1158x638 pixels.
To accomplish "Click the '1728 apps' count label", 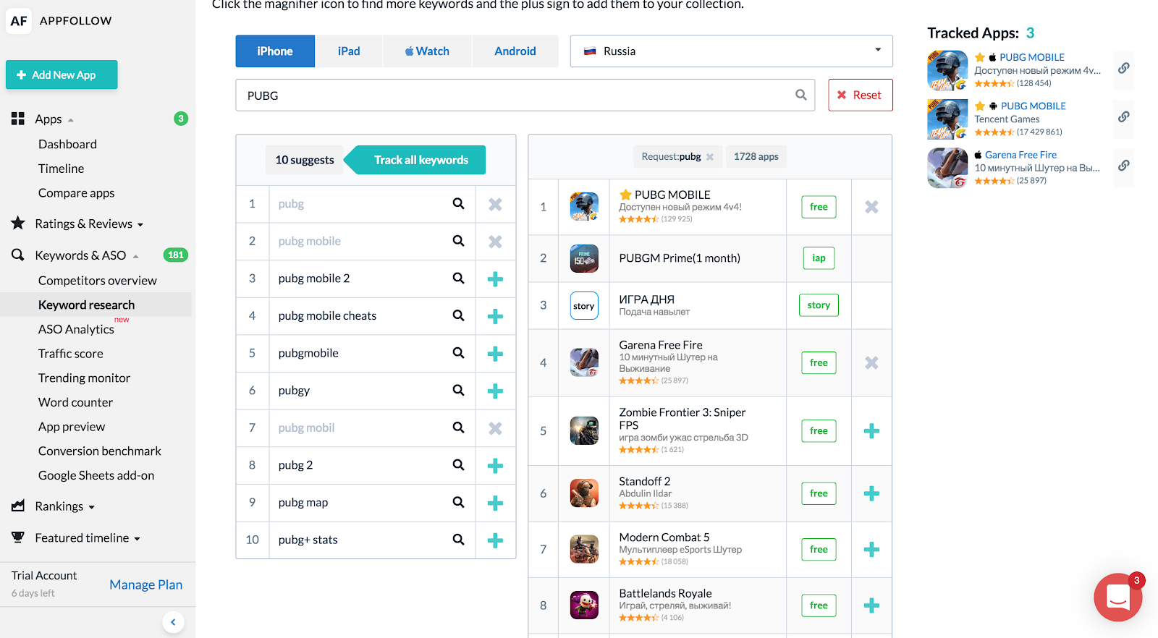I will point(756,157).
